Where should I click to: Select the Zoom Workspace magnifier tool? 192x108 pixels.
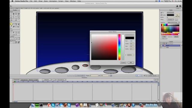(x=13, y=42)
